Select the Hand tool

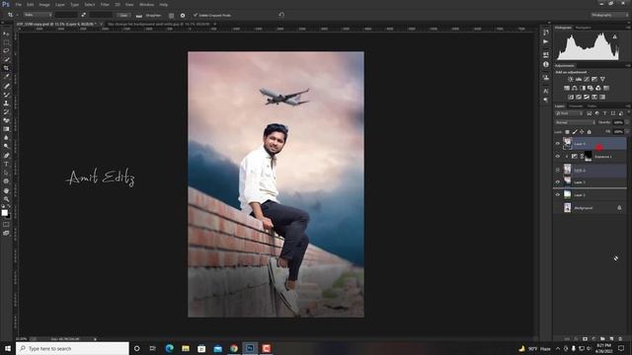click(6, 190)
